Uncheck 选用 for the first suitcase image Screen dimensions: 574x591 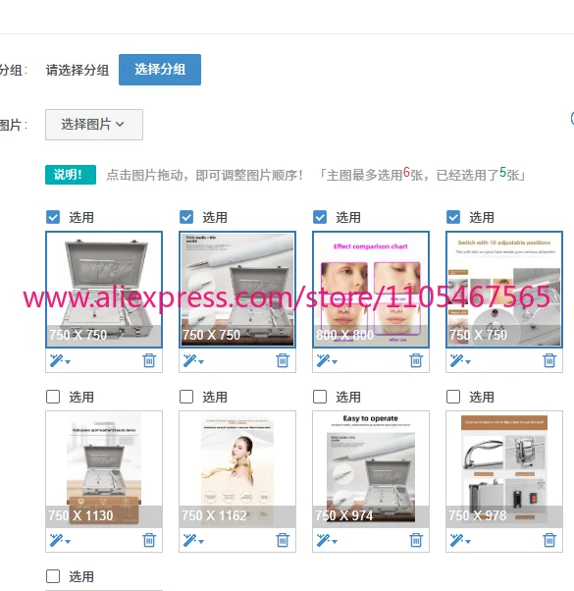(53, 217)
